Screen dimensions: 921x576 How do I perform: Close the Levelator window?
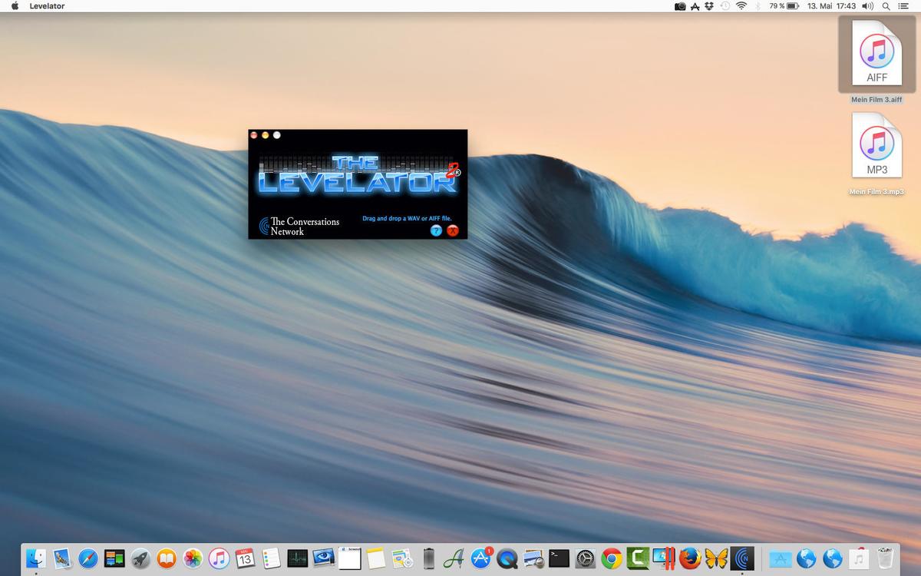coord(254,135)
